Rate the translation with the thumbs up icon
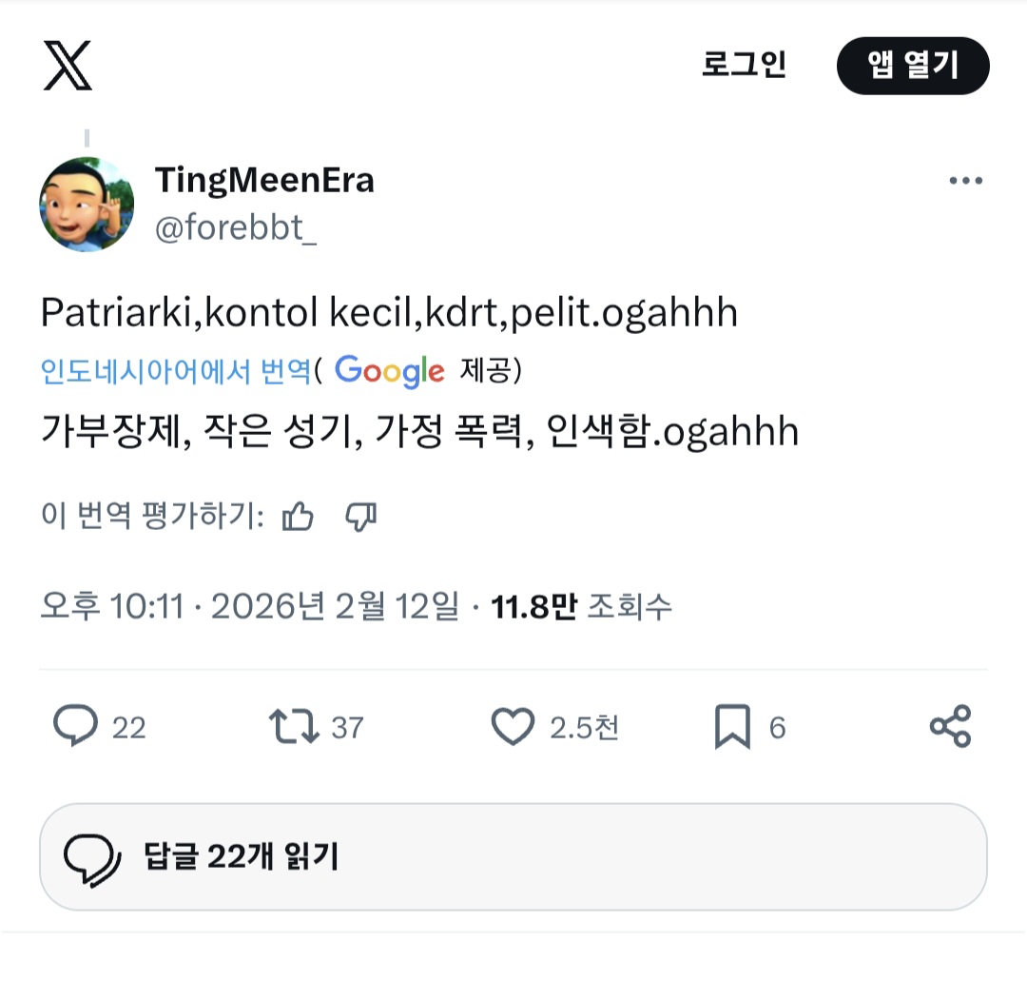Image resolution: width=1027 pixels, height=981 pixels. click(298, 515)
